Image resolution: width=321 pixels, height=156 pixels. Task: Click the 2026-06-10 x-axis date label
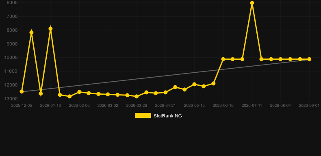pyautogui.click(x=223, y=106)
